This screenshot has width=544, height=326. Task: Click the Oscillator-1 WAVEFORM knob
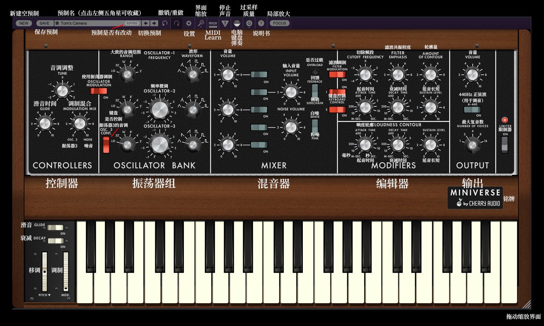tap(193, 75)
